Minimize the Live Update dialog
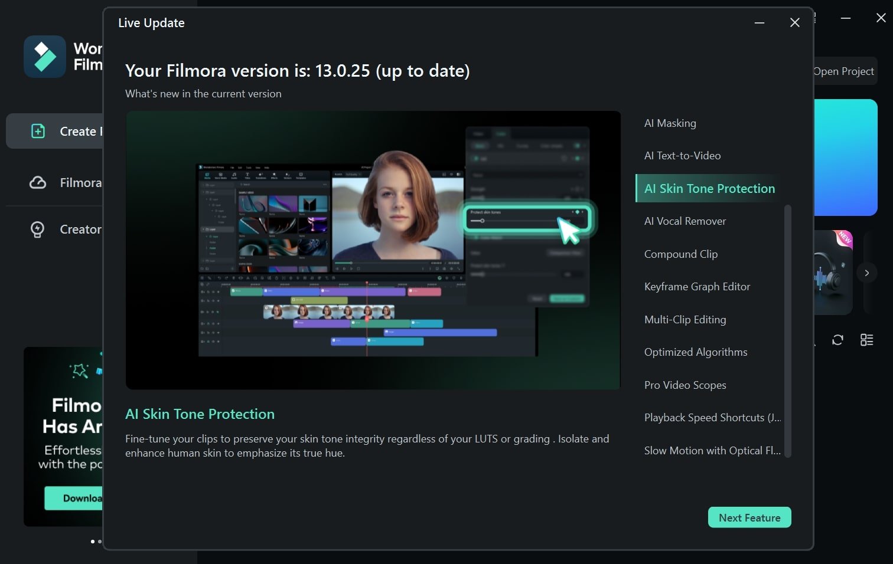Image resolution: width=893 pixels, height=564 pixels. point(760,22)
